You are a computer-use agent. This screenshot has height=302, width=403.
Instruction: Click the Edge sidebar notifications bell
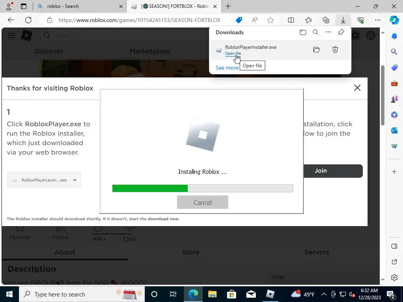point(394,36)
